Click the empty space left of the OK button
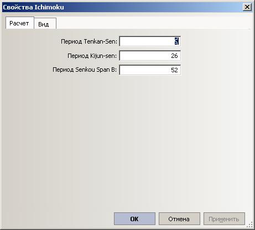 click(x=58, y=219)
